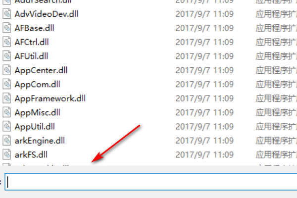The width and height of the screenshot is (297, 198).
Task: Click the arkEngine.dll file icon
Action: tap(6, 141)
